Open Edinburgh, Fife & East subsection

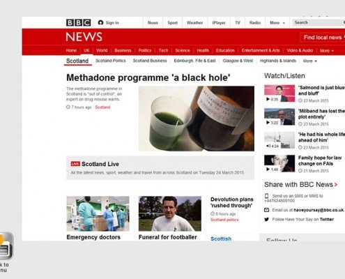pos(194,61)
